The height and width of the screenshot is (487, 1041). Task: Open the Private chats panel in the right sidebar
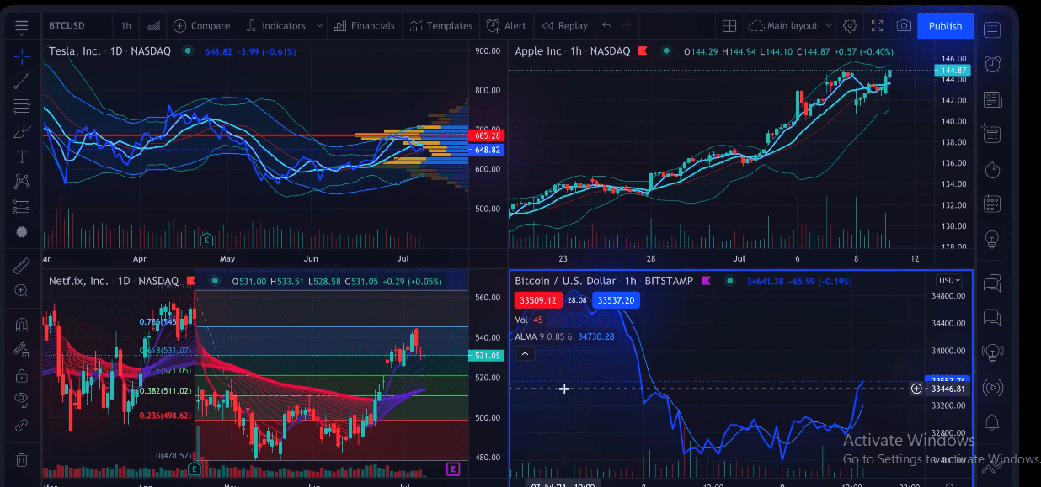992,317
